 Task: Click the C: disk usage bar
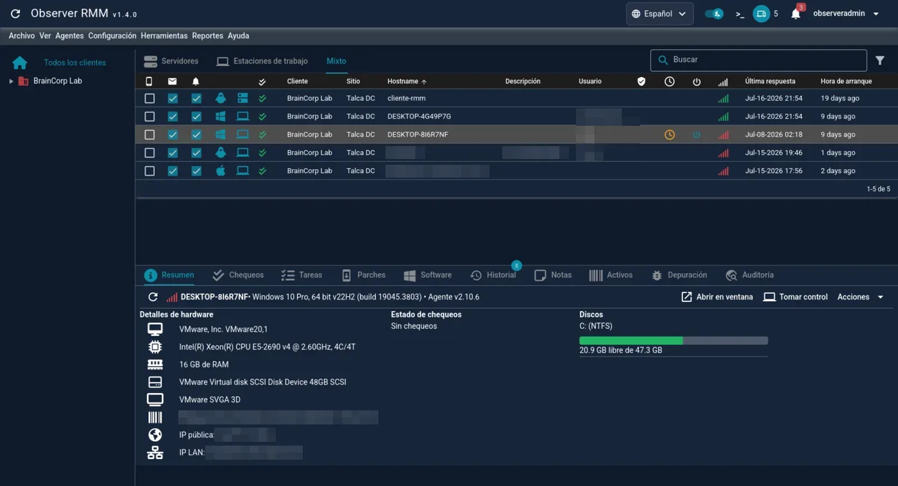tap(673, 340)
